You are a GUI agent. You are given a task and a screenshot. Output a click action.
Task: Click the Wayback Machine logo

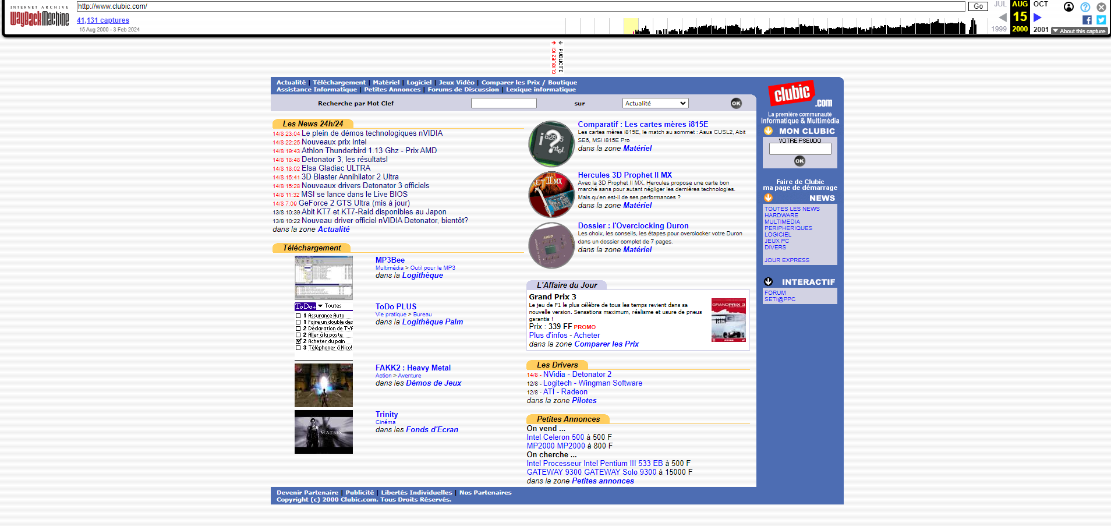pos(38,16)
